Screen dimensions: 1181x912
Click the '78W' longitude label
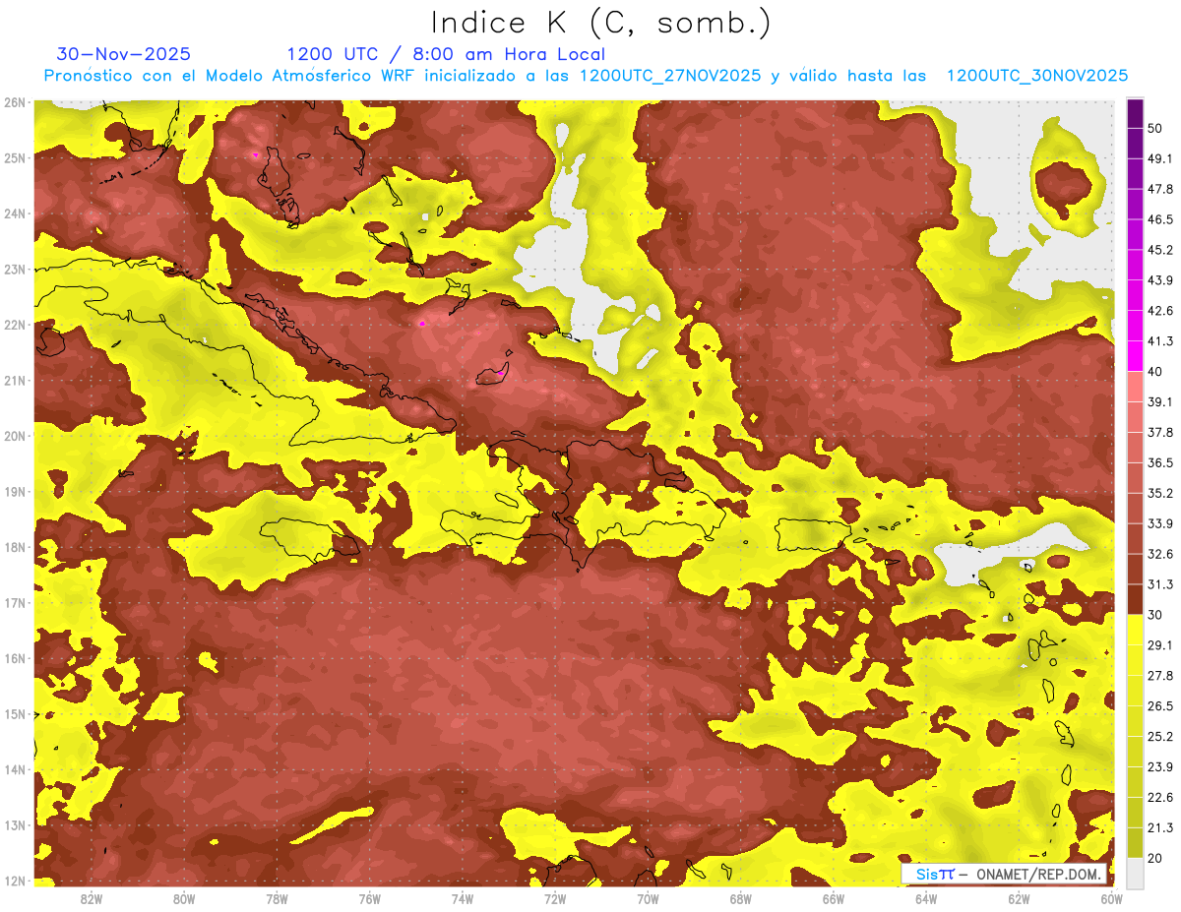pos(277,898)
